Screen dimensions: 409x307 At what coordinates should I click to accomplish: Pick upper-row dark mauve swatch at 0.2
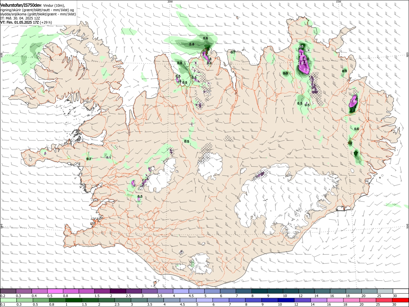[8, 291]
